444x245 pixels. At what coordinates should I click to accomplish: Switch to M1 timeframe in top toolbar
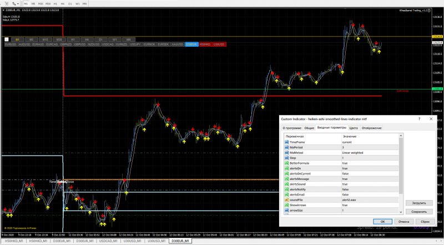click(x=26, y=4)
